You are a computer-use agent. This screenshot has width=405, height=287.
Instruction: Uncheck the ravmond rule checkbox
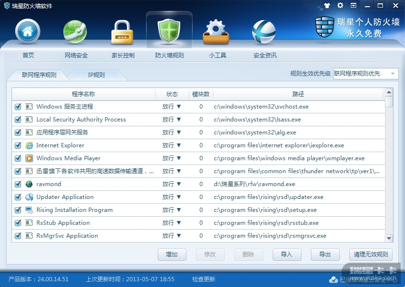pos(18,184)
